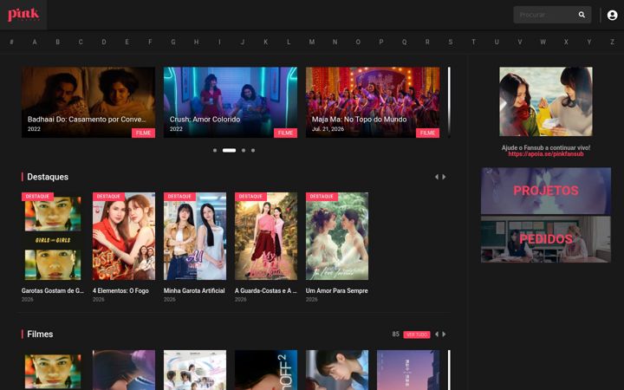Select the first carousel pagination dot
The width and height of the screenshot is (624, 390).
[x=215, y=151]
